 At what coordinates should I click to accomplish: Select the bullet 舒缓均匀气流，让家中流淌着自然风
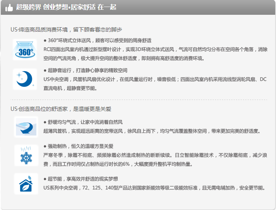(x=83, y=122)
